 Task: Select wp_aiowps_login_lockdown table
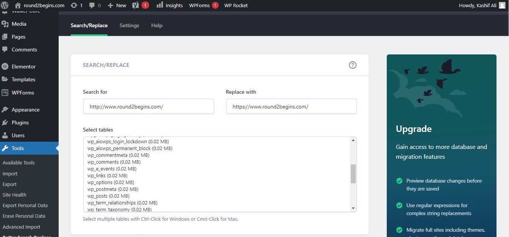[x=128, y=141]
